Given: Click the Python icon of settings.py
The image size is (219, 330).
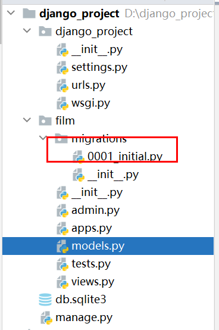Looking at the screenshot, I should point(62,67).
